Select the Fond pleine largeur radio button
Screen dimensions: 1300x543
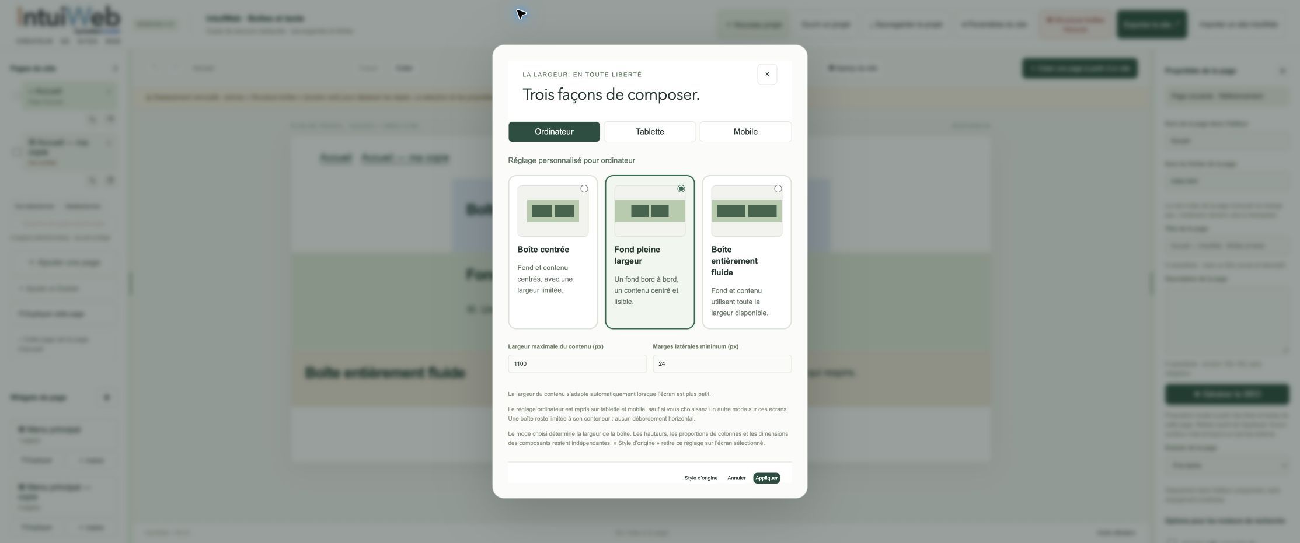(681, 189)
